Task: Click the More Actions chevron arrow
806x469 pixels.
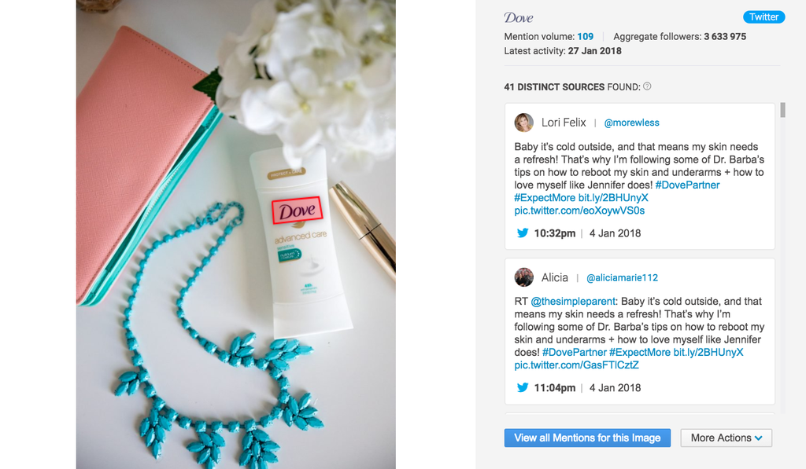Action: point(759,438)
